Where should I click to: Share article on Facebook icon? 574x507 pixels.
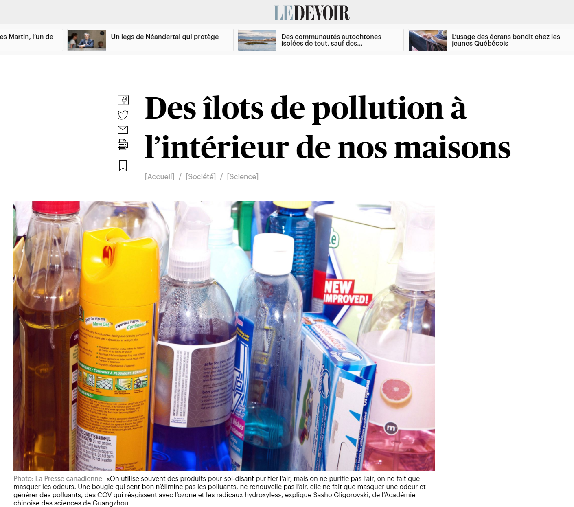click(123, 100)
